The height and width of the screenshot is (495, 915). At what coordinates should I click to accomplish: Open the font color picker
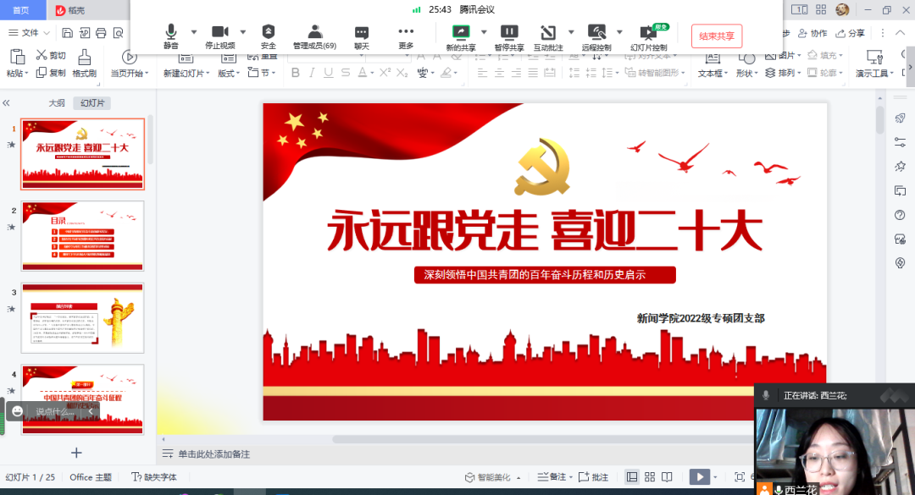(x=365, y=73)
